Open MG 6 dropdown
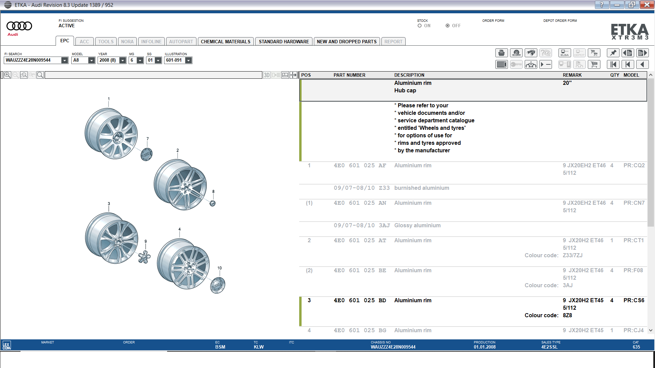The height and width of the screenshot is (368, 655). tap(140, 60)
